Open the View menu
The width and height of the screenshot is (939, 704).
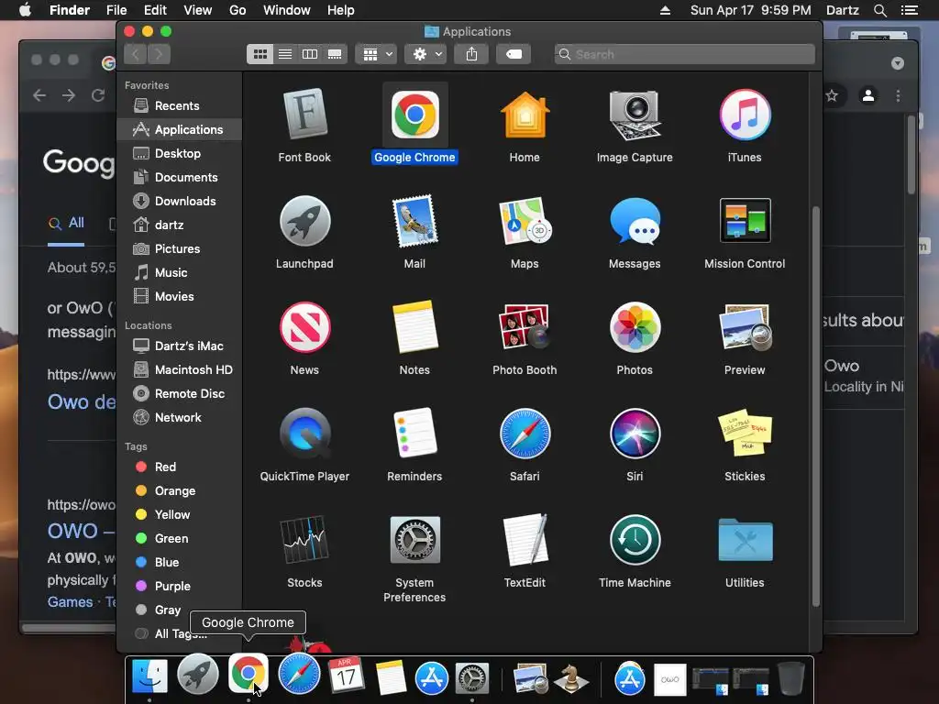point(198,10)
